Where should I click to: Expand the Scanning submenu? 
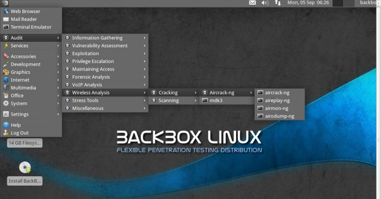169,100
